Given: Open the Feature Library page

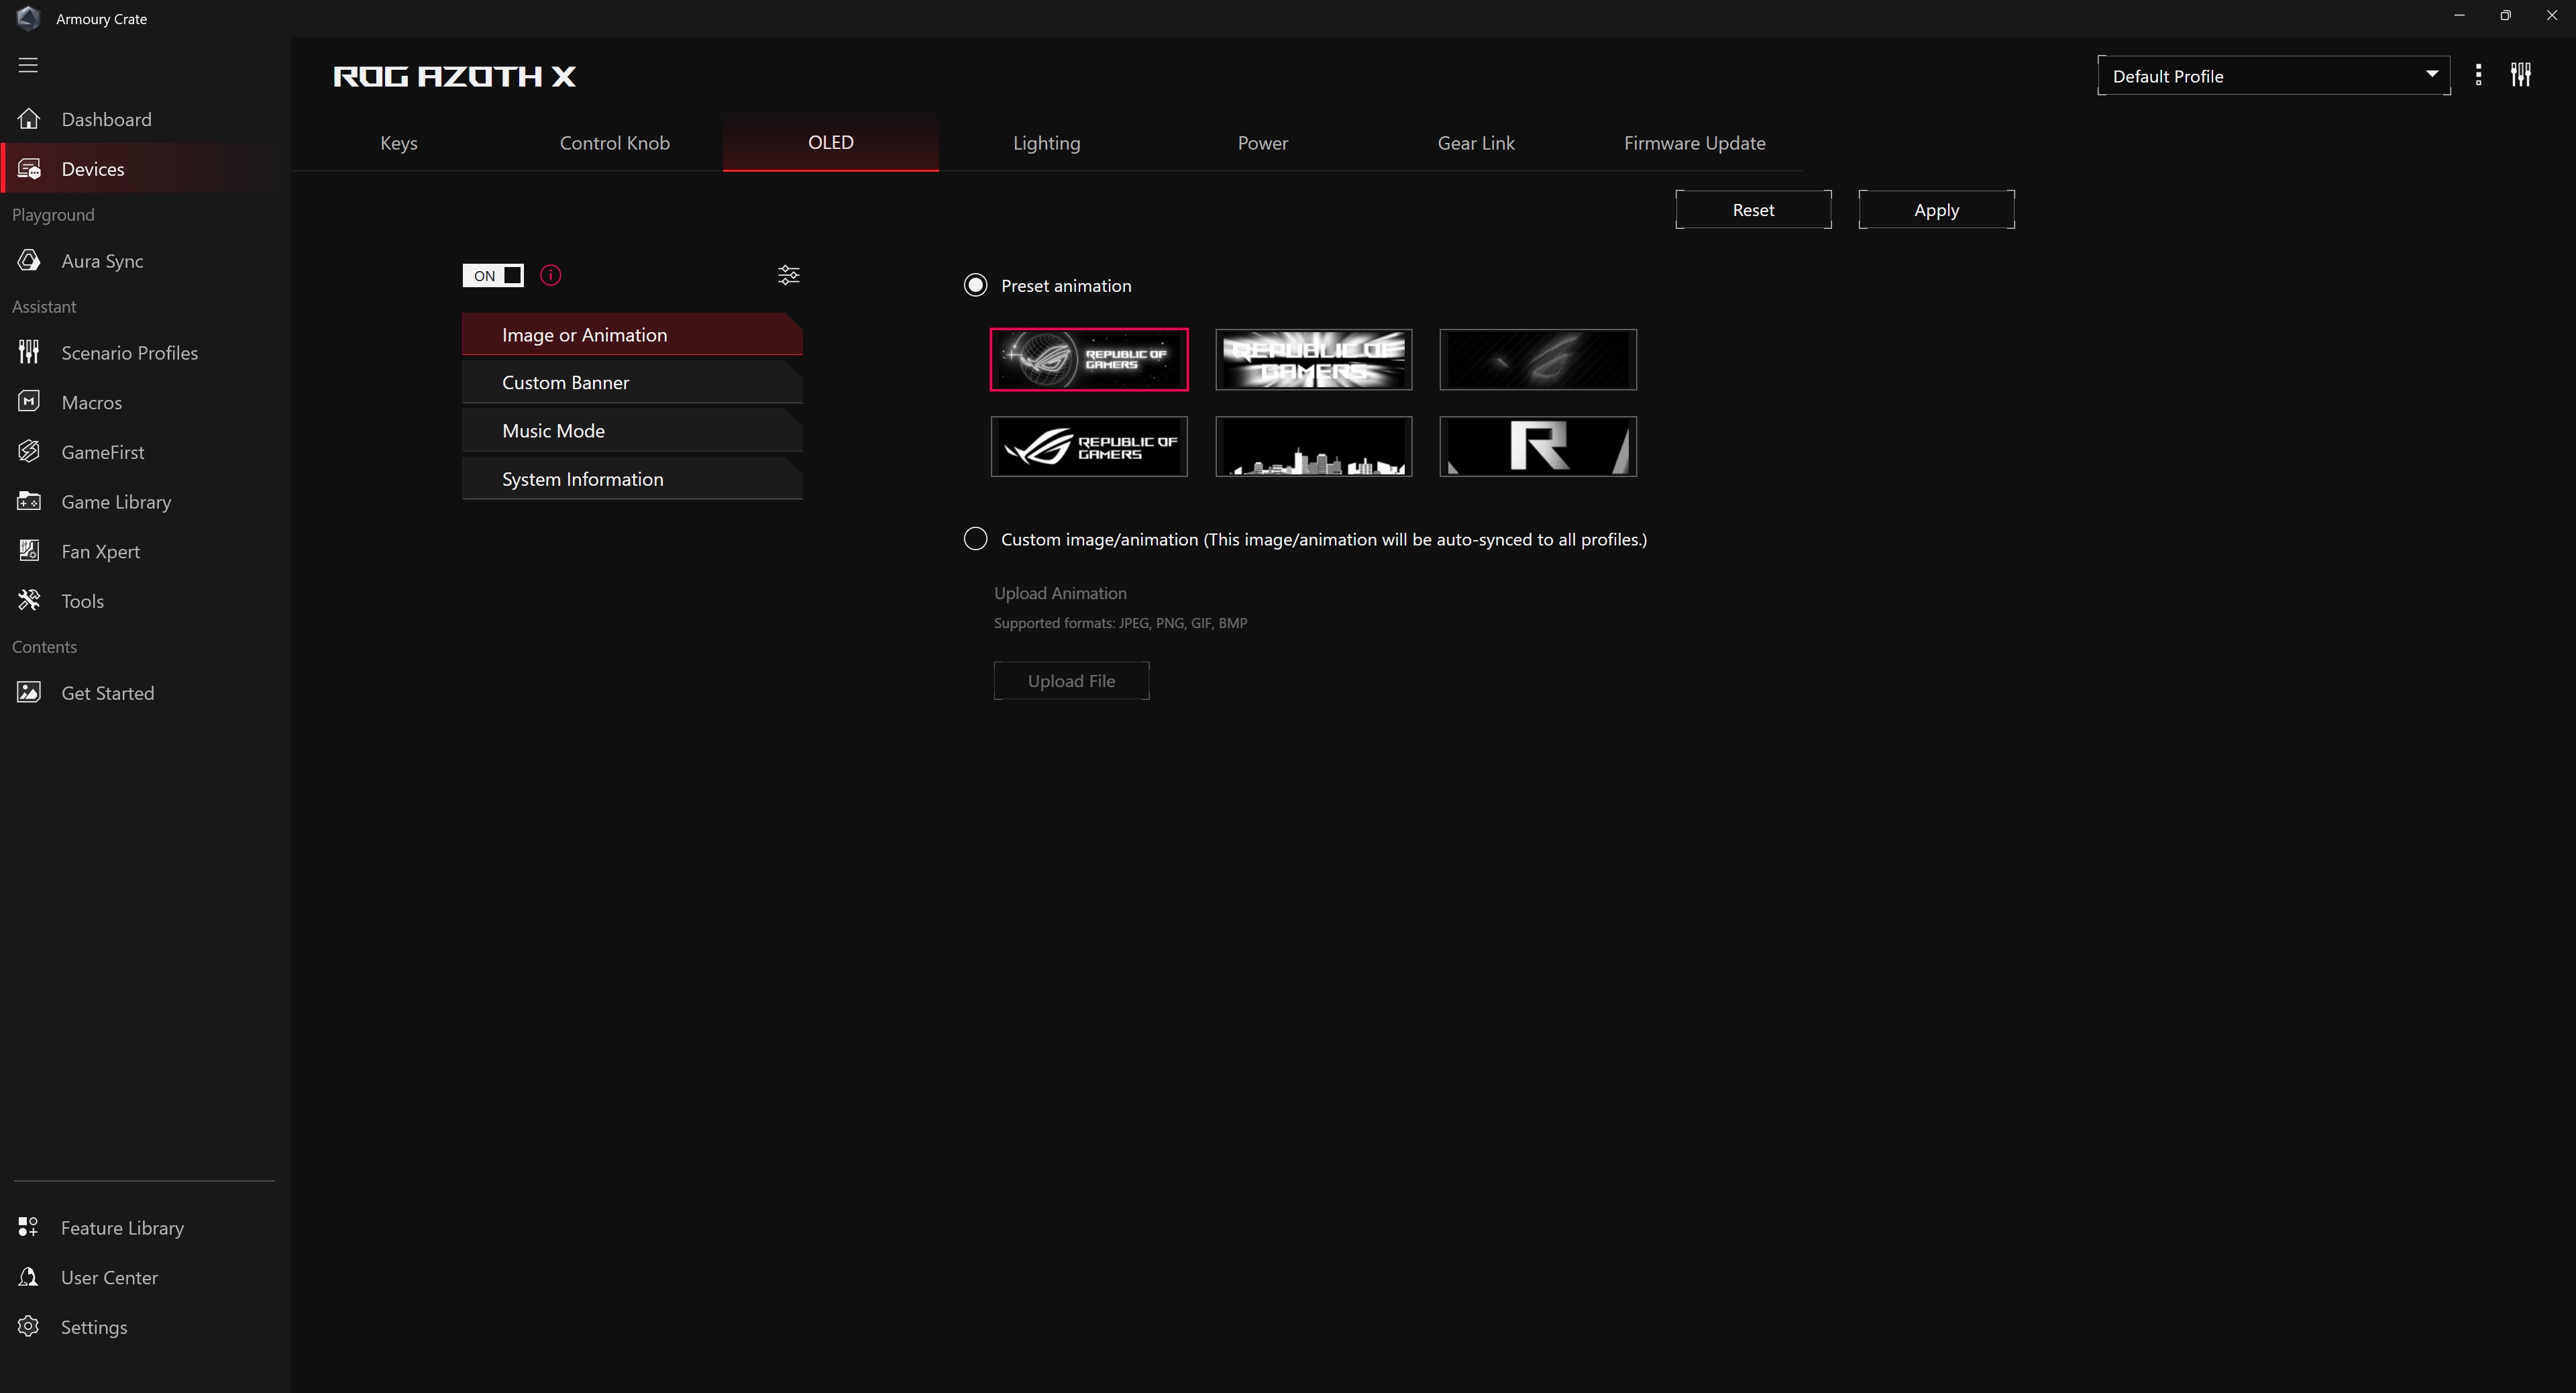Looking at the screenshot, I should 145,1227.
